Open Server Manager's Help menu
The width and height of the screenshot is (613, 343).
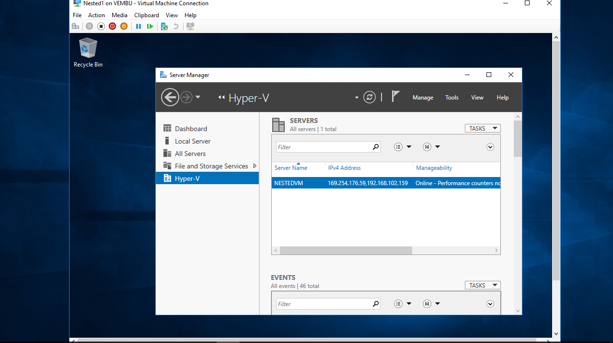coord(502,98)
